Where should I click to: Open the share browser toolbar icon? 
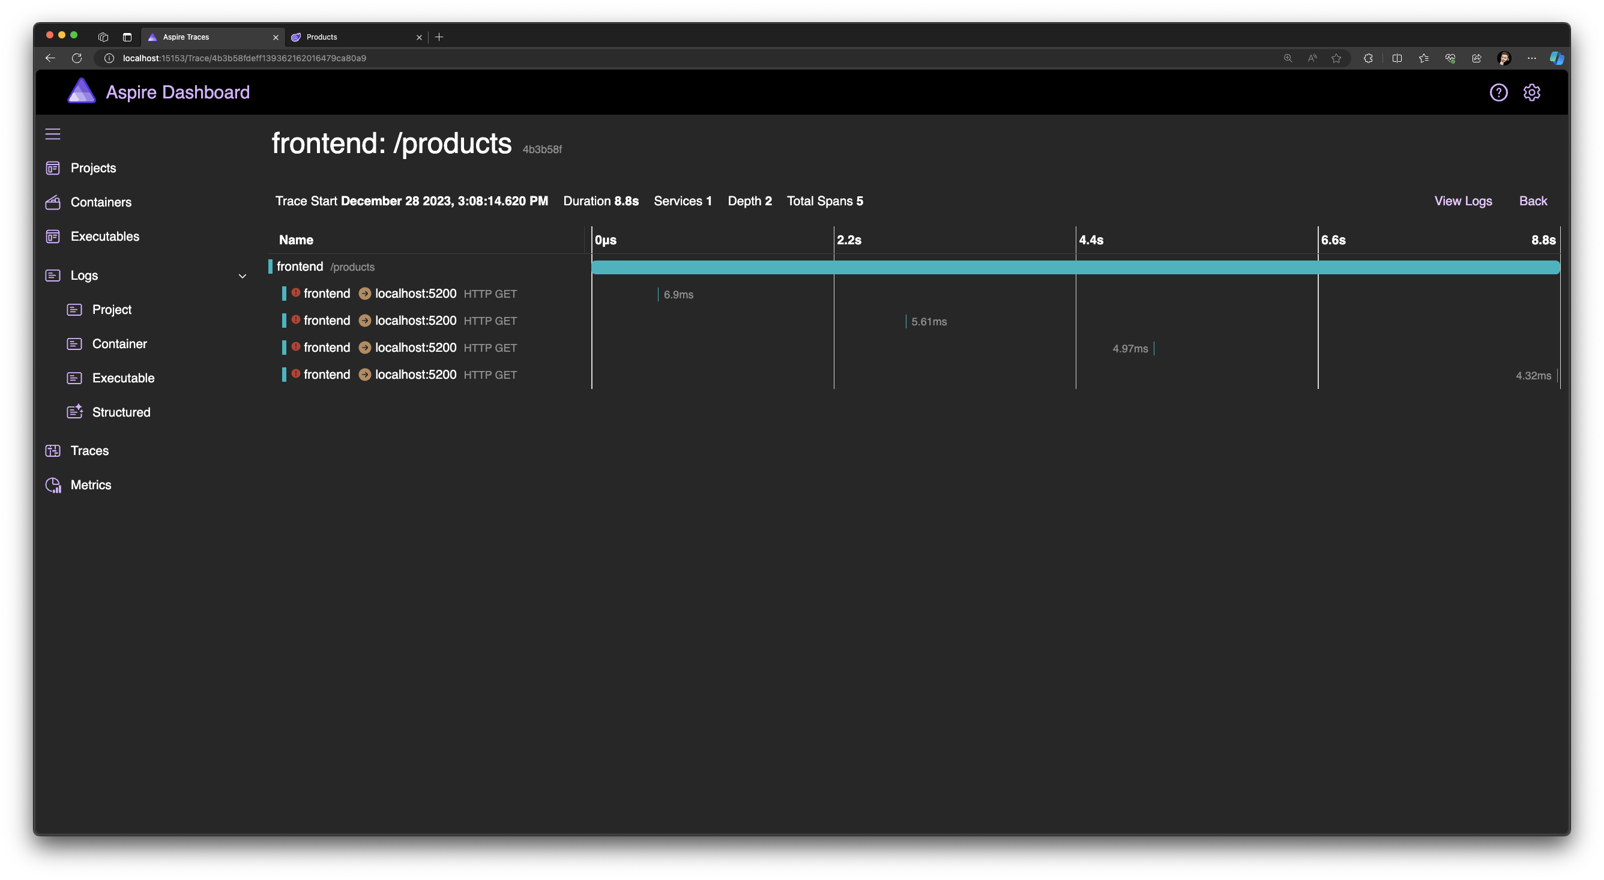(1476, 58)
